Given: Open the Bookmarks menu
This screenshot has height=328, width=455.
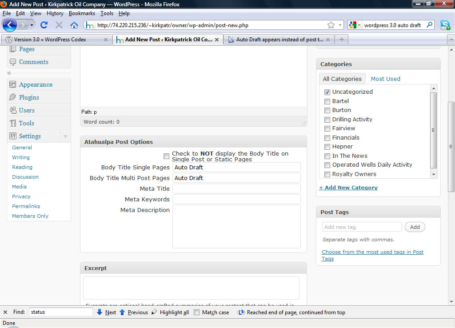Looking at the screenshot, I should click(82, 13).
